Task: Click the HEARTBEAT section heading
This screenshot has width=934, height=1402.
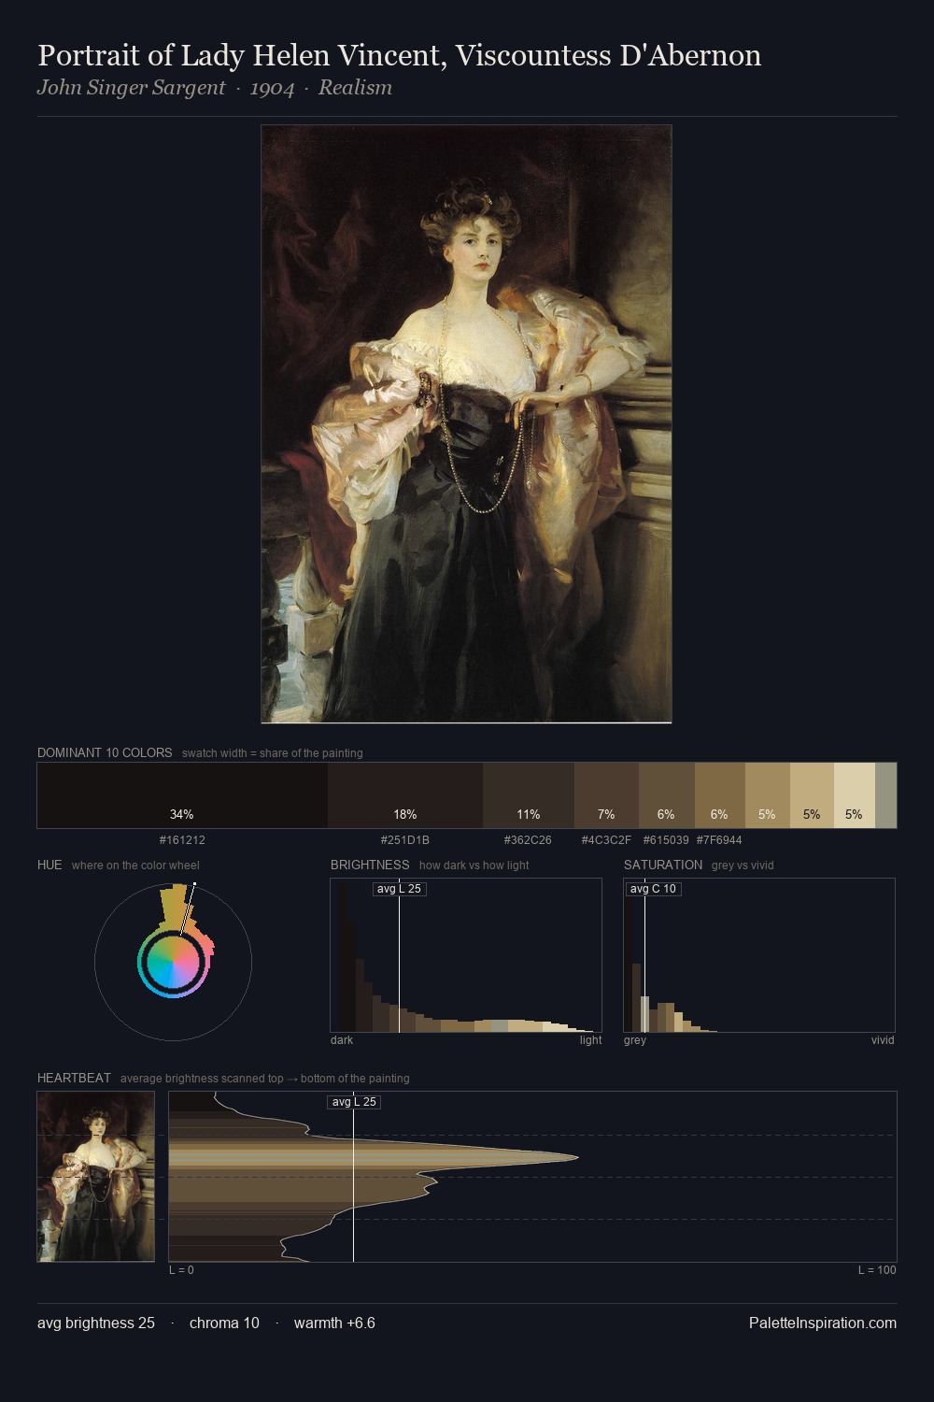Action: click(x=74, y=1078)
